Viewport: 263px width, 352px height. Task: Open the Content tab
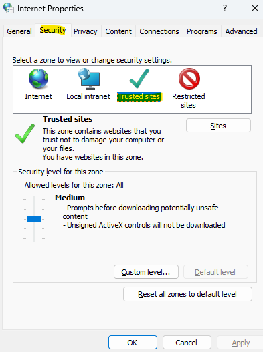[118, 31]
